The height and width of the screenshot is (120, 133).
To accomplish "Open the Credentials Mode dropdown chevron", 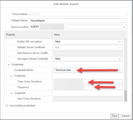I will [x=119, y=70].
